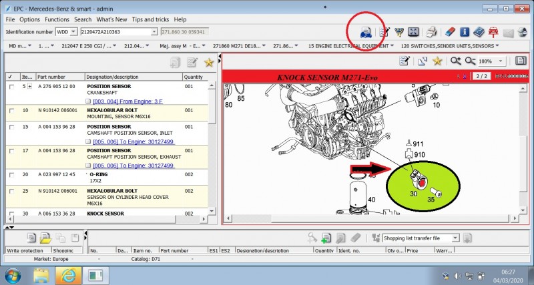Open the What's New menu
534x285 pixels.
(x=111, y=19)
